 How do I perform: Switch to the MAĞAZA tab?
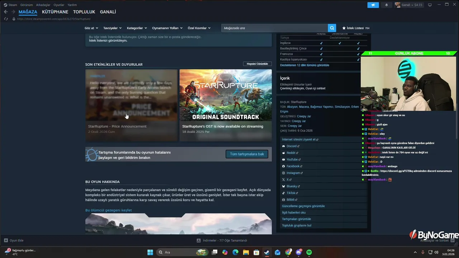28,12
